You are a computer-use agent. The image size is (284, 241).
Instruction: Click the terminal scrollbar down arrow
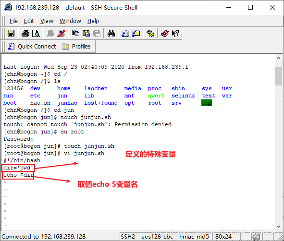point(278,226)
